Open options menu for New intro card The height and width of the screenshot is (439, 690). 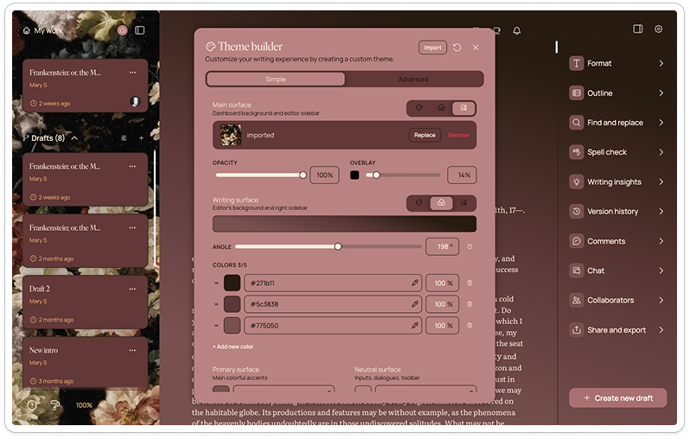point(132,350)
